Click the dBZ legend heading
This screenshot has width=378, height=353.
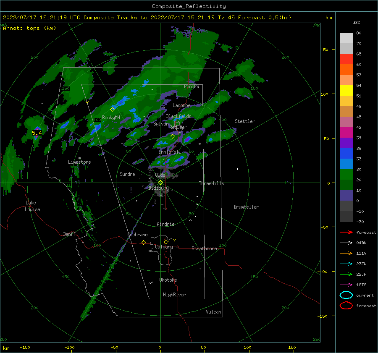356,23
